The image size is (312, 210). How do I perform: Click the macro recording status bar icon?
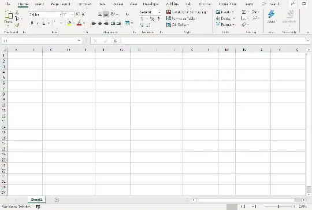[38, 207]
